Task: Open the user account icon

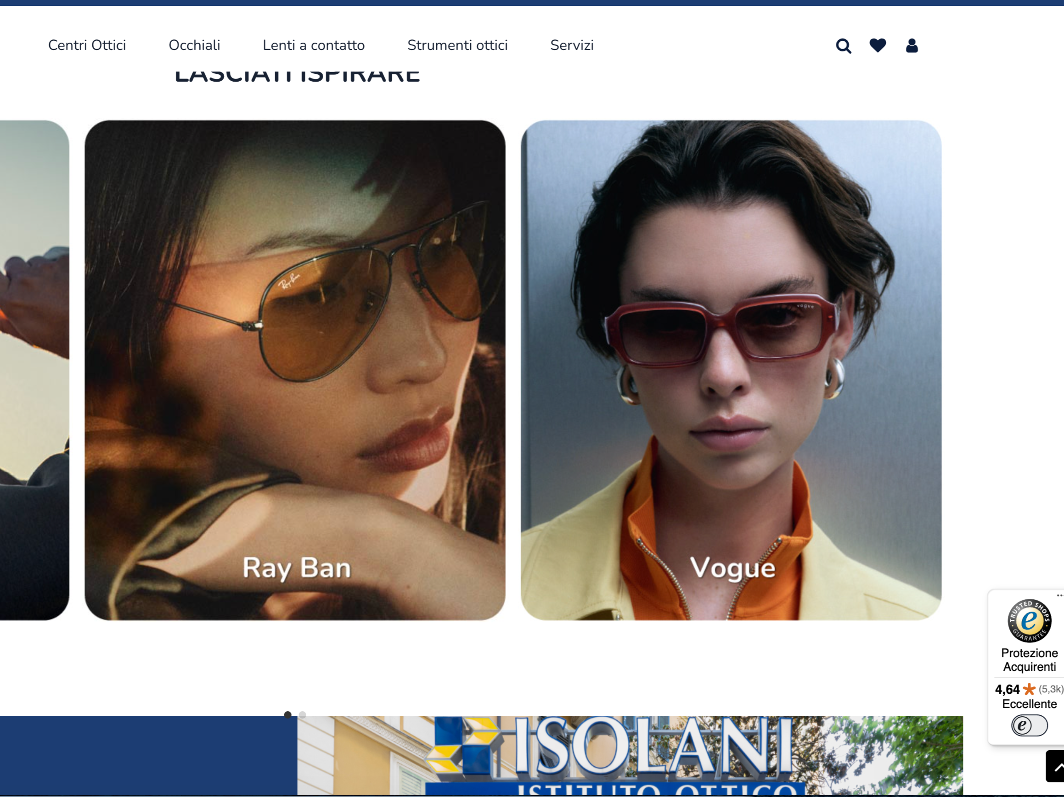Action: tap(912, 45)
